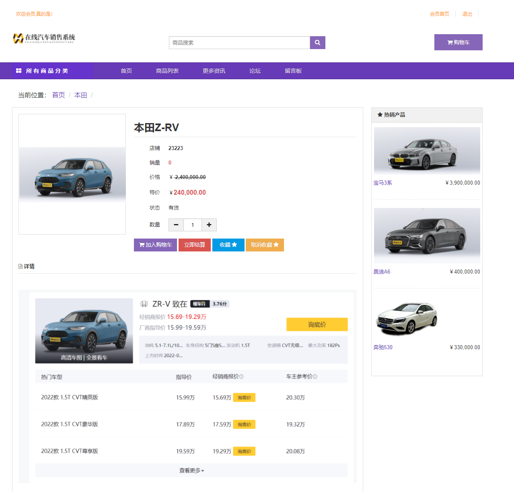Click the blue 收藏 star button
The height and width of the screenshot is (492, 514).
coord(228,245)
